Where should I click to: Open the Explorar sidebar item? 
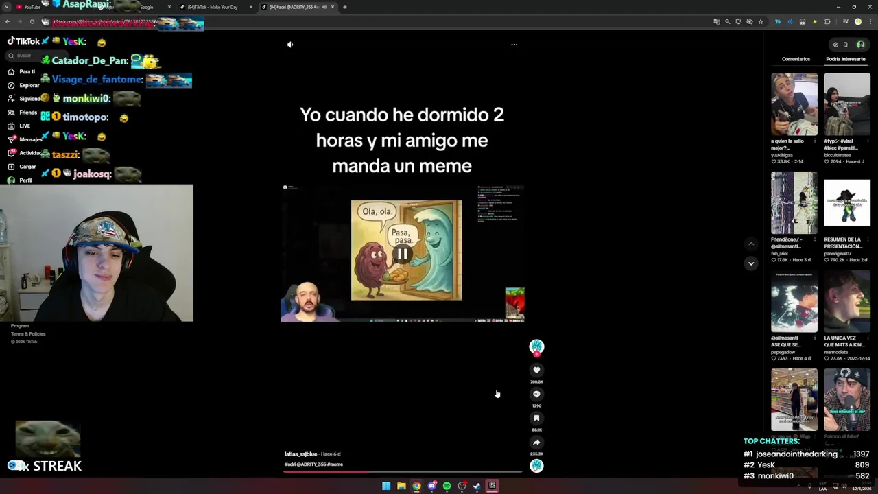point(24,85)
